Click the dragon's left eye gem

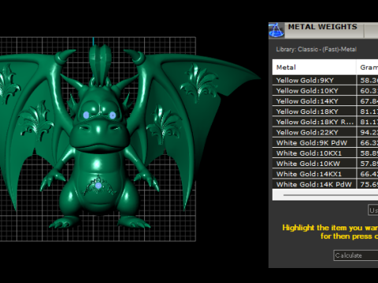pyautogui.click(x=86, y=115)
